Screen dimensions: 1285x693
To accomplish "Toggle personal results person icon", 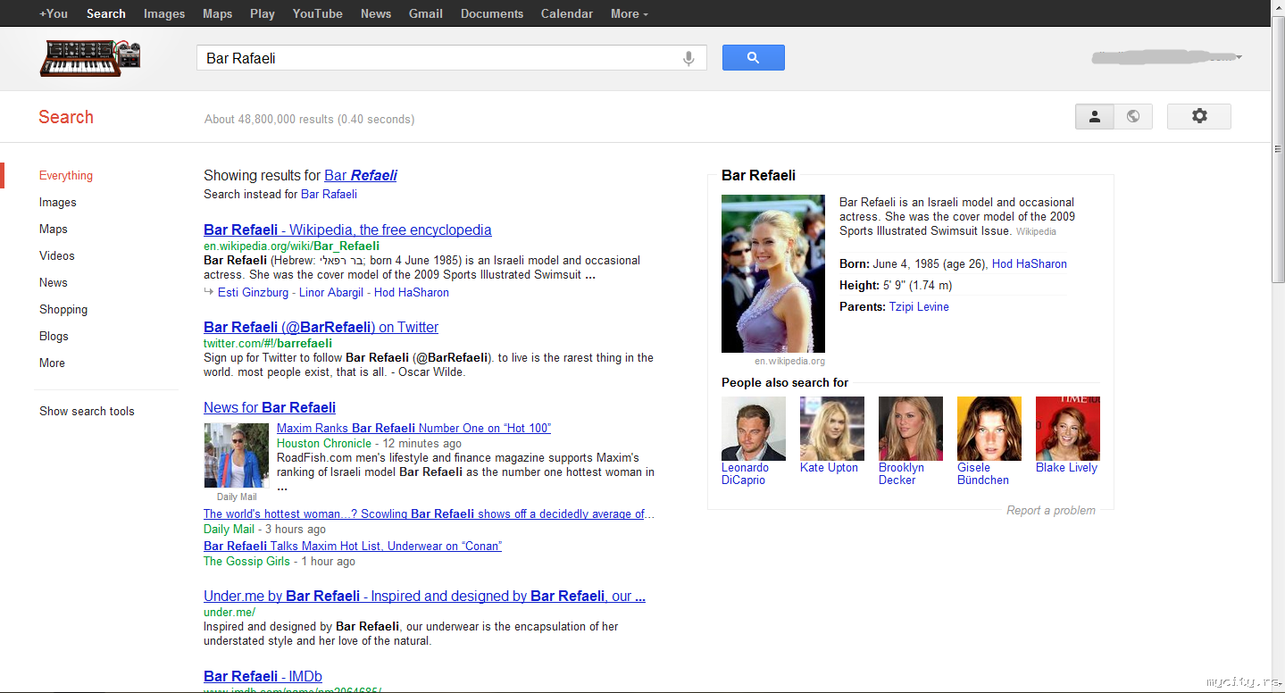I will pos(1095,116).
